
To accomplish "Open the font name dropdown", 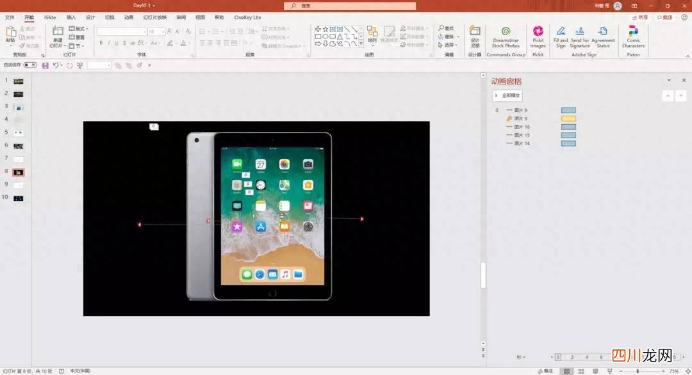I will (144, 32).
